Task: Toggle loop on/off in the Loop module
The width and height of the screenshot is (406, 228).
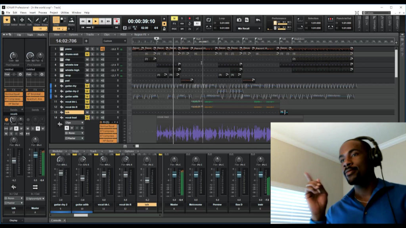Action: [x=209, y=20]
